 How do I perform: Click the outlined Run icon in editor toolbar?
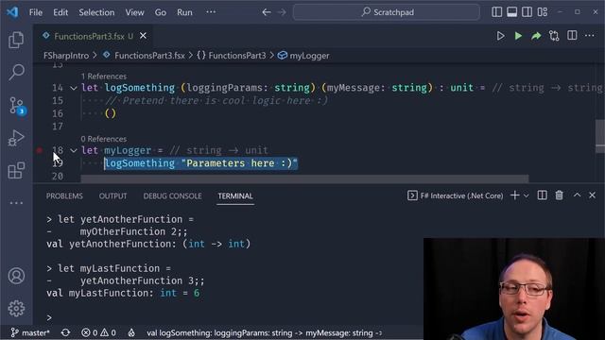point(500,36)
